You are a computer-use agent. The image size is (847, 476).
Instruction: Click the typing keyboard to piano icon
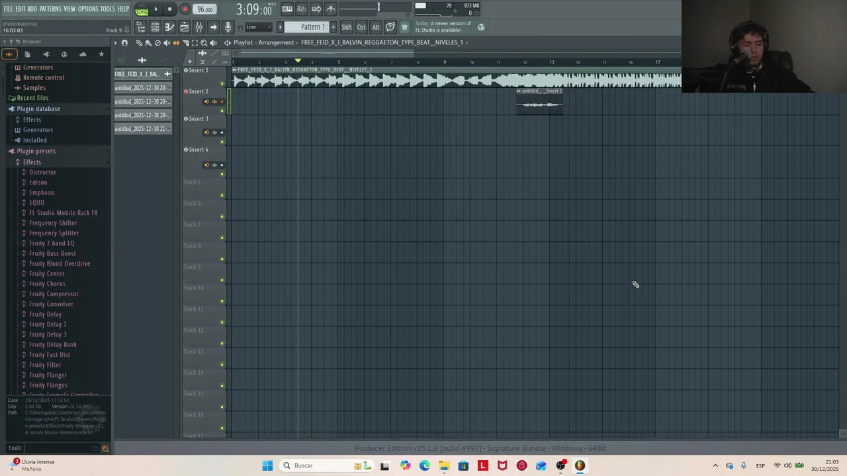pyautogui.click(x=287, y=9)
